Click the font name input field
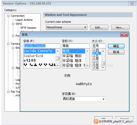 [x=42, y=46]
